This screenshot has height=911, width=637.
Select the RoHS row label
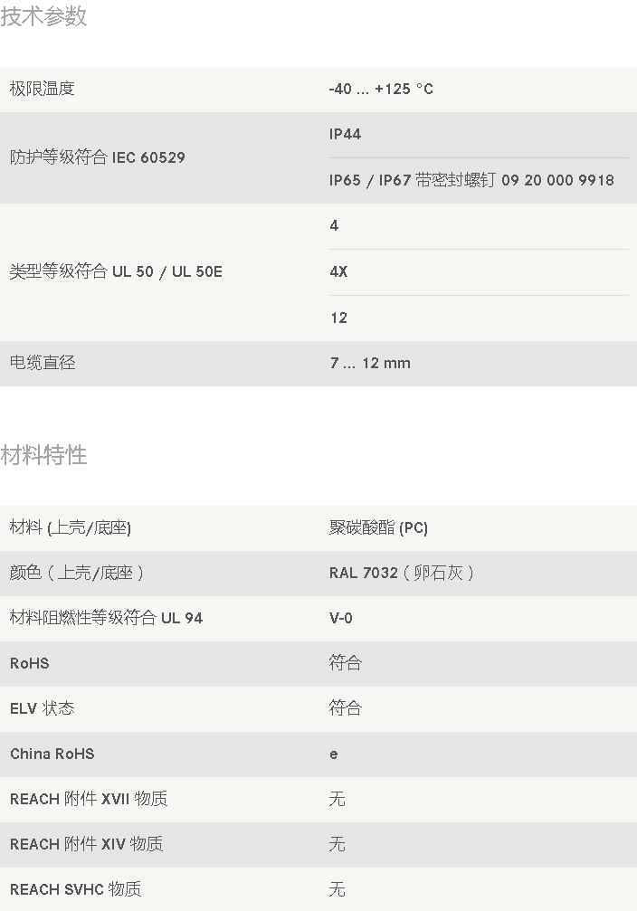[30, 663]
